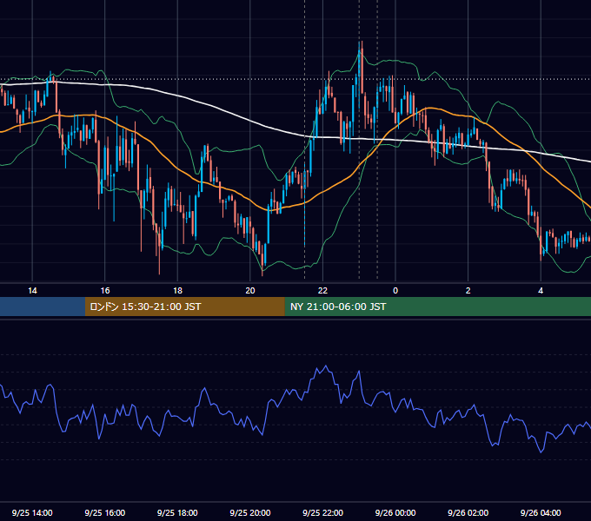This screenshot has width=591, height=521.
Task: Click the 9/25 18:00 time label
Action: tap(177, 512)
